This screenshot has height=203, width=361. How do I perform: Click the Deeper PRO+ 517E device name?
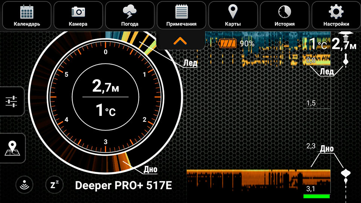(123, 185)
